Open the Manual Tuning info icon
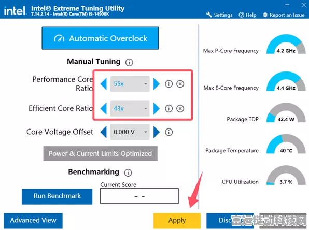 pyautogui.click(x=129, y=63)
